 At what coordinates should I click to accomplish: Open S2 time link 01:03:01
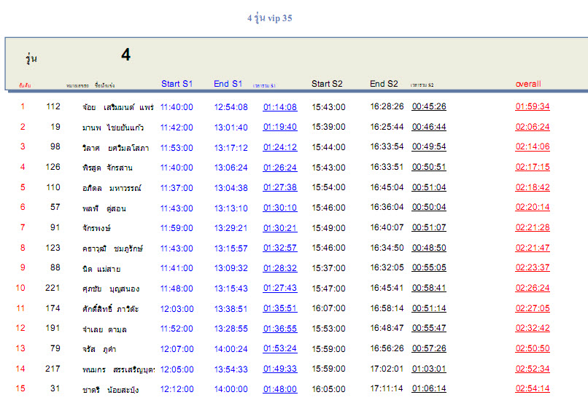429,369
